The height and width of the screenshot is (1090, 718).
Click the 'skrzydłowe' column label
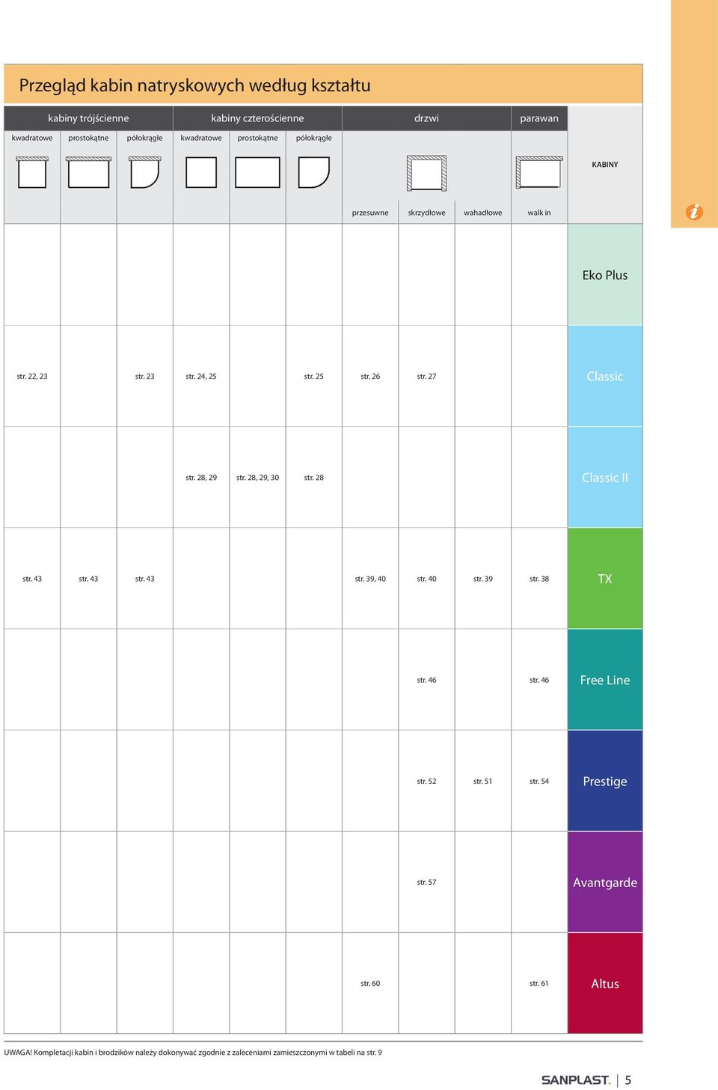[x=426, y=213]
